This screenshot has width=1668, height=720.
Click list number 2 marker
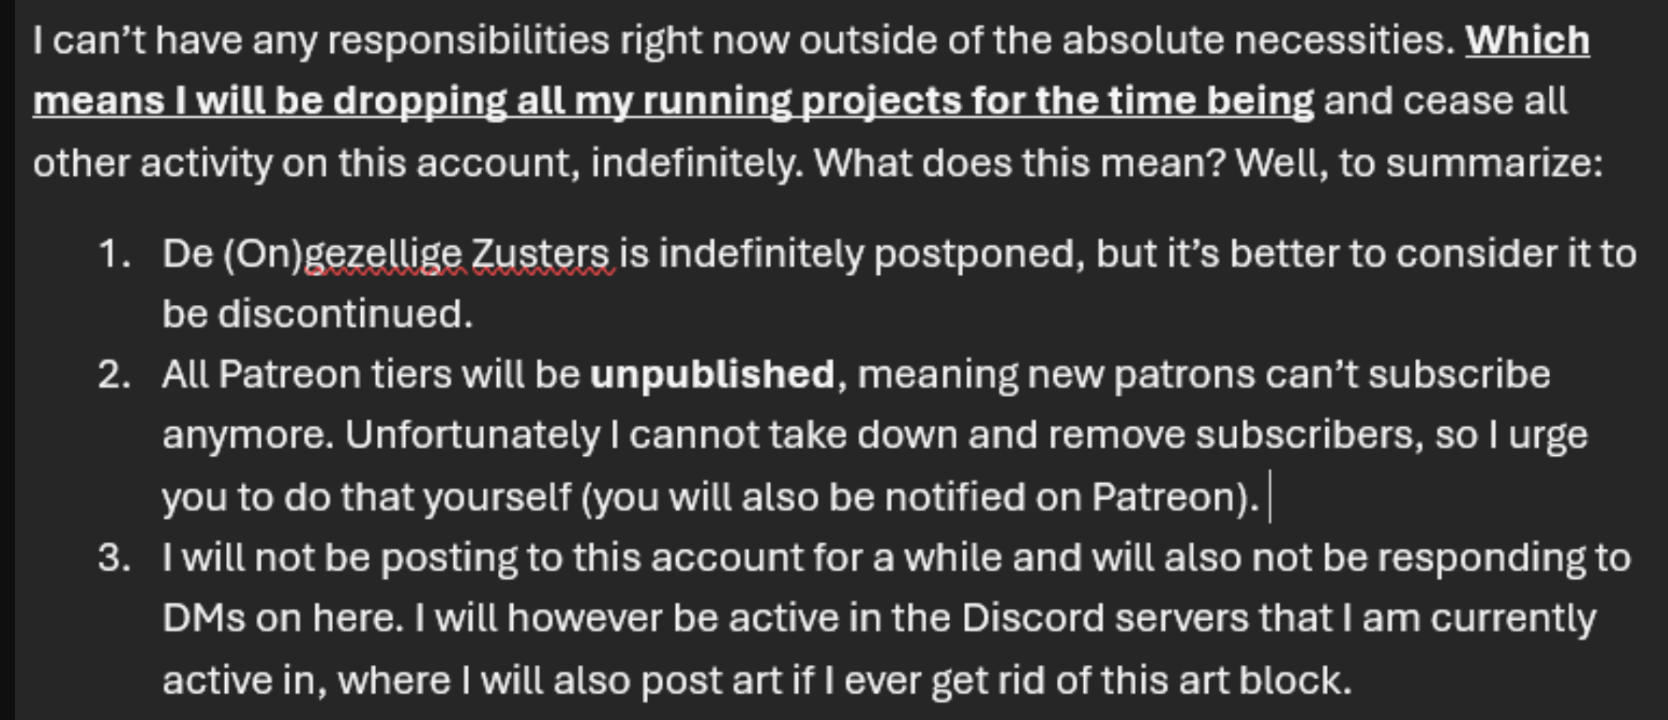coord(114,374)
